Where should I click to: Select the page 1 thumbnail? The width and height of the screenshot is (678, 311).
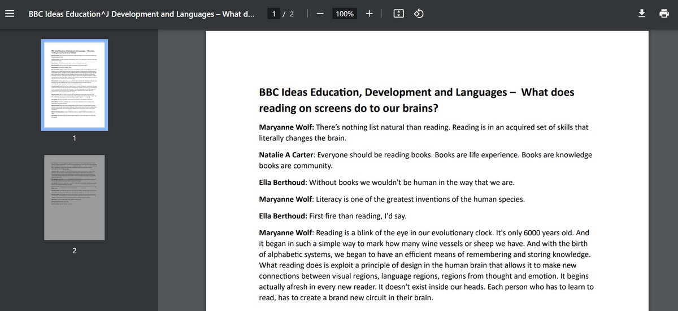pos(76,85)
